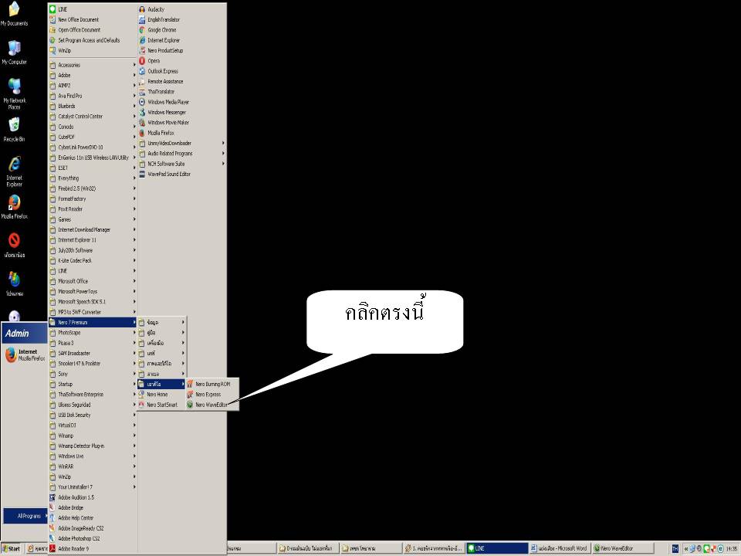This screenshot has height=556, width=741.
Task: Click Nero WaveEditor in the Nero submenu
Action: click(x=212, y=405)
